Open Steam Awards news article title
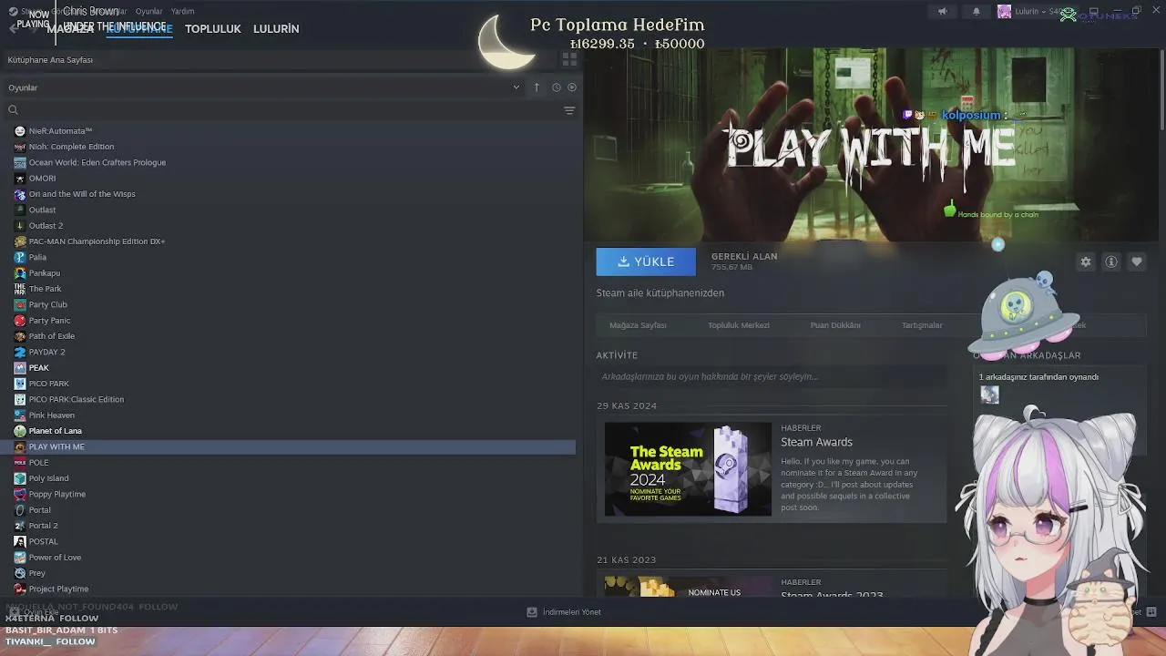Viewport: 1166px width, 656px height. 816,442
